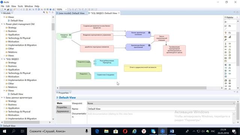Close the *SQL ВИДЕО: Default View tab
The width and height of the screenshot is (240, 135).
[x=119, y=13]
